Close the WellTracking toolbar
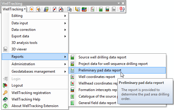 (123, 3)
